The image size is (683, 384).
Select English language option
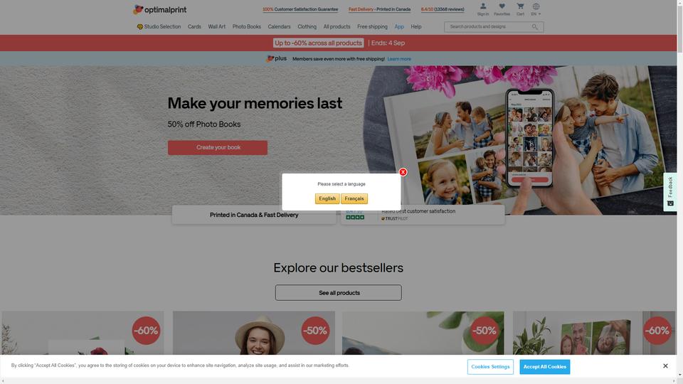pyautogui.click(x=327, y=198)
